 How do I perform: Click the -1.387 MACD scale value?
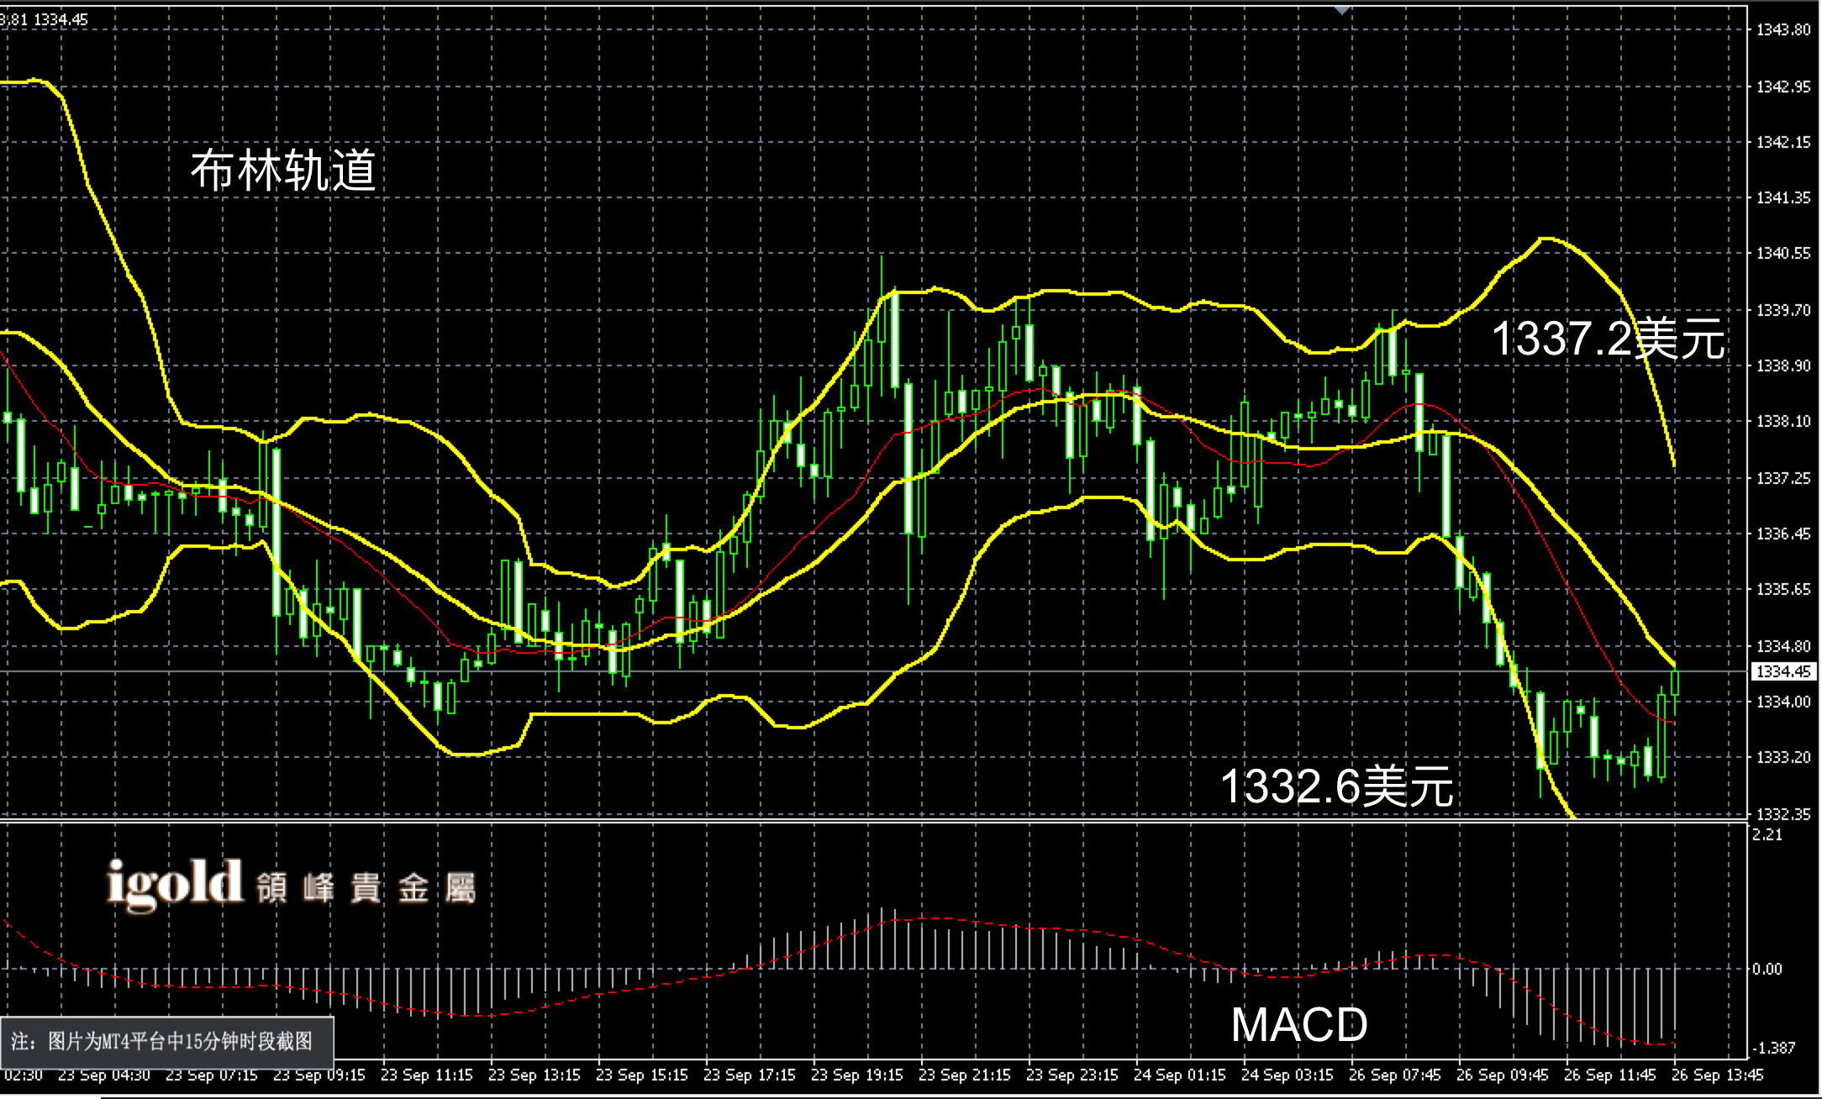(1772, 1048)
